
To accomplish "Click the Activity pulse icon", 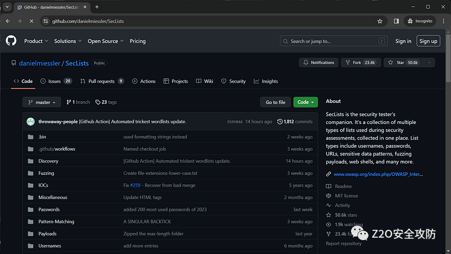I will (328, 205).
